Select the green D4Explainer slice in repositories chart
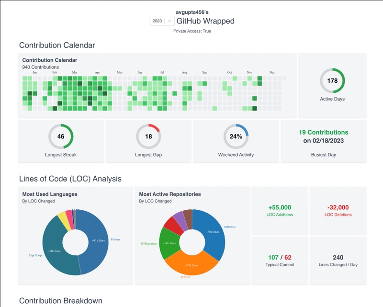Screen dimensions: 383x307 [169, 243]
